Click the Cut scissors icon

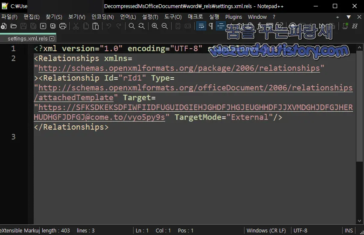pos(76,26)
